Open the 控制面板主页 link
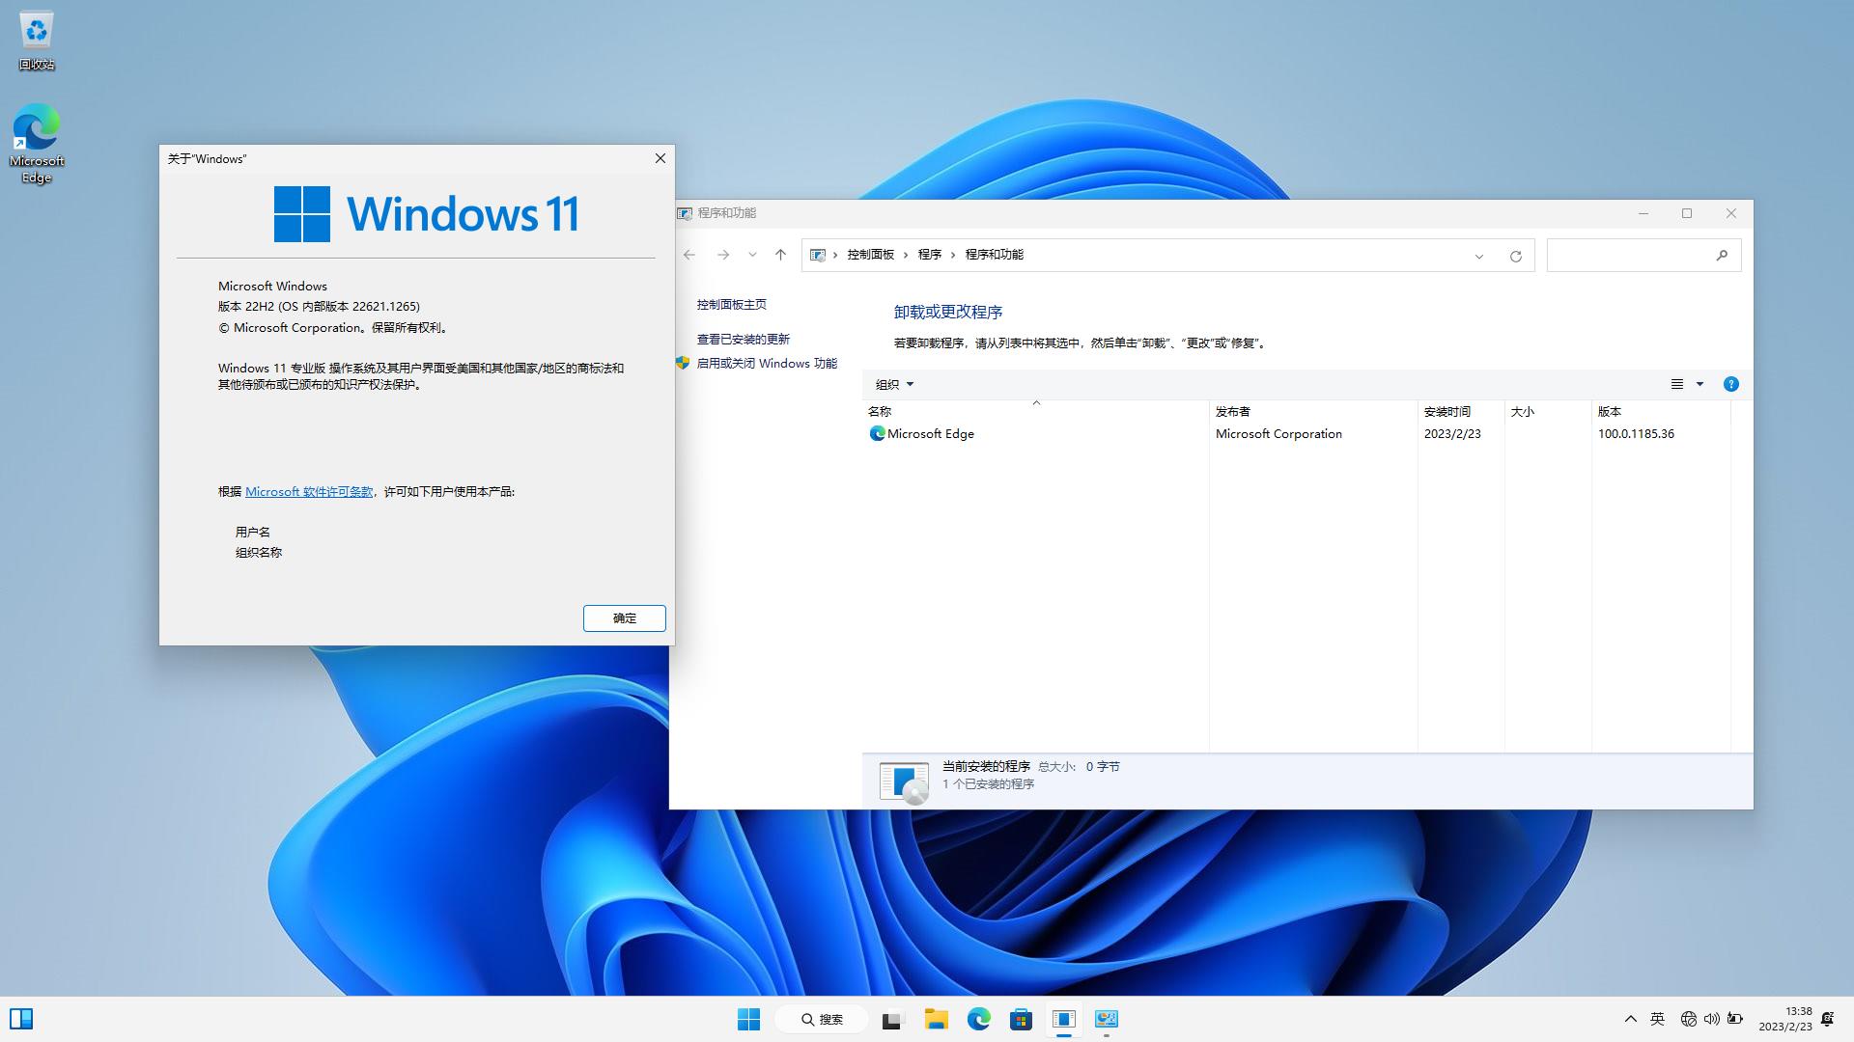The height and width of the screenshot is (1042, 1854). coord(732,305)
